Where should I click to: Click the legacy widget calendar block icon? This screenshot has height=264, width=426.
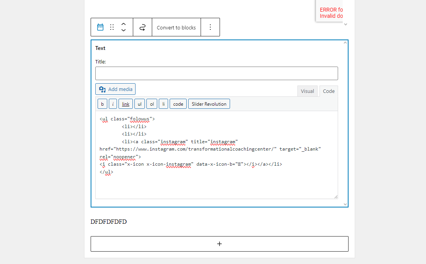(100, 27)
